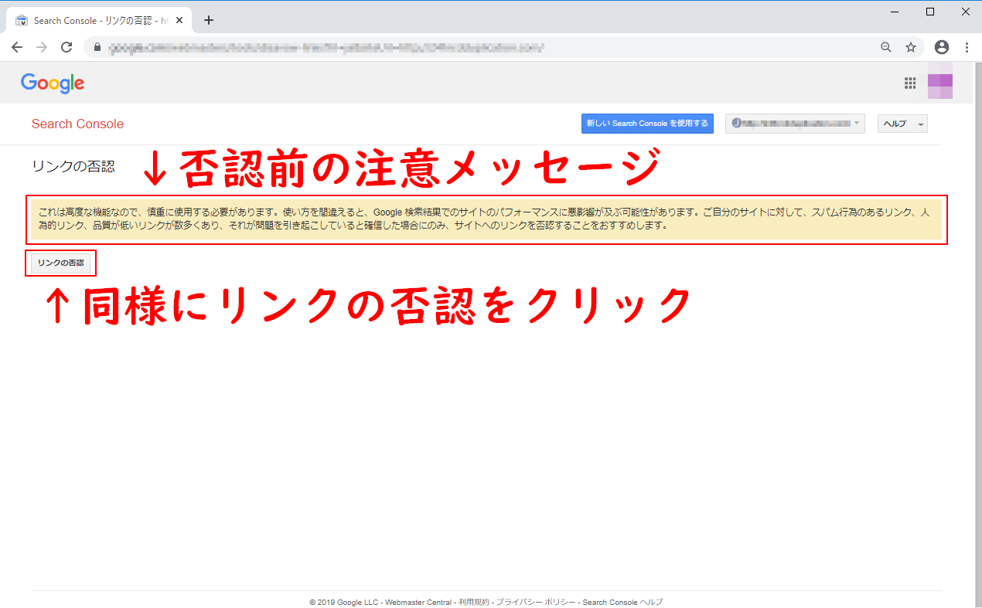Click the リンクの否認 page heading
Image resolution: width=982 pixels, height=608 pixels.
pos(73,166)
